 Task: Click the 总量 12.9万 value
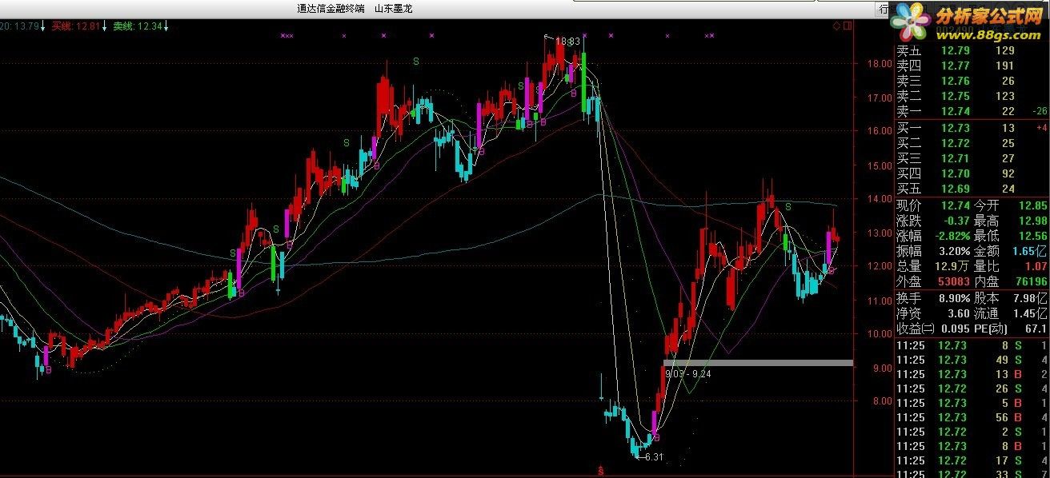[953, 266]
